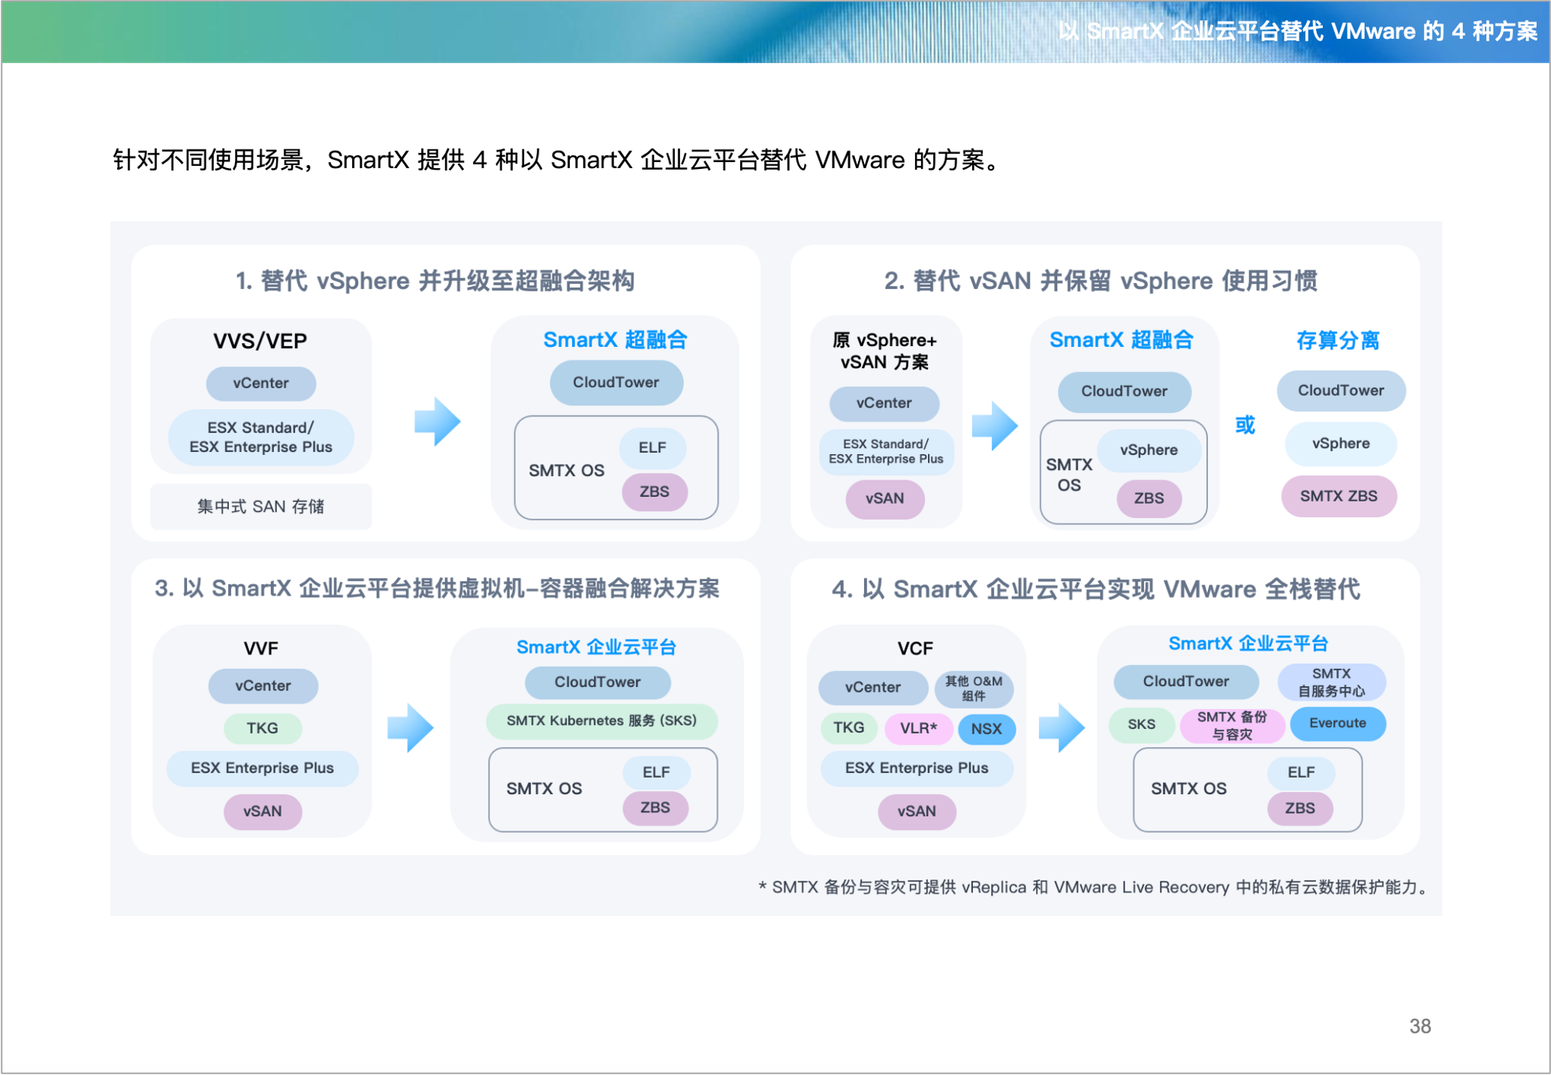Select the NSX pill in VCF box
The height and width of the screenshot is (1075, 1551).
click(x=986, y=729)
